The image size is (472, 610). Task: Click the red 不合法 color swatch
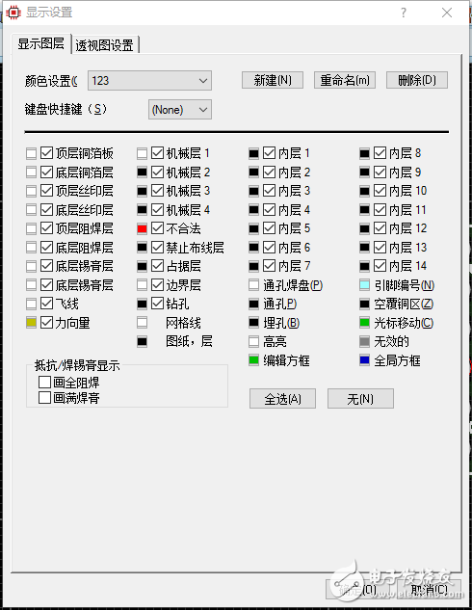pos(142,228)
